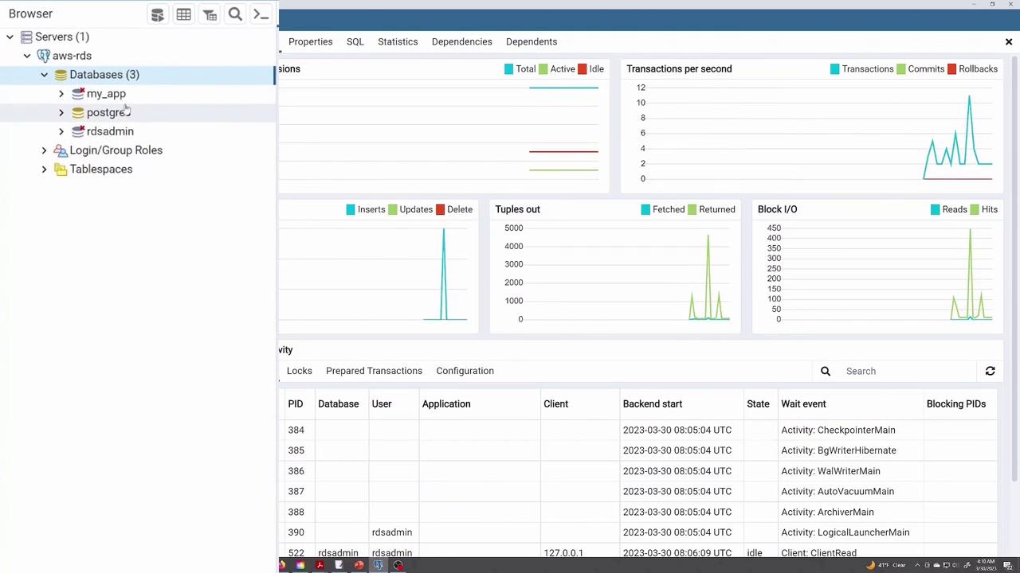The width and height of the screenshot is (1020, 573).
Task: Click the Hits legend color swatch
Action: 975,209
